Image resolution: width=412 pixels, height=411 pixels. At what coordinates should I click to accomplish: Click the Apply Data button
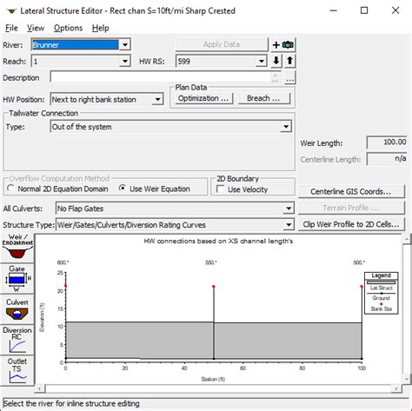point(222,44)
